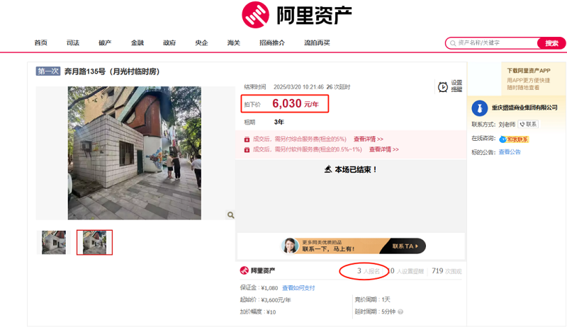Open the 司法 nav item

coord(73,43)
